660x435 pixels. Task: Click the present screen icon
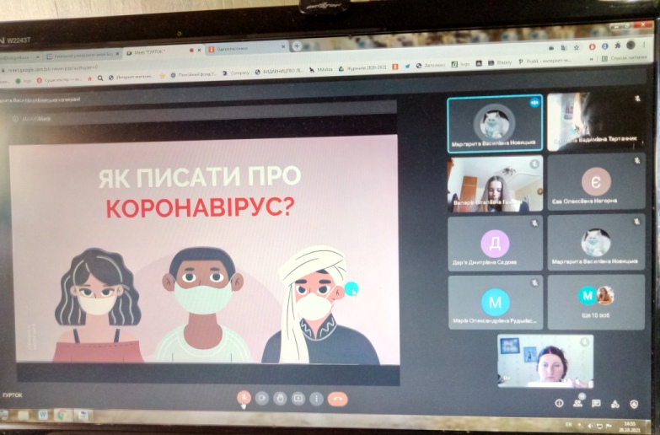(x=298, y=398)
